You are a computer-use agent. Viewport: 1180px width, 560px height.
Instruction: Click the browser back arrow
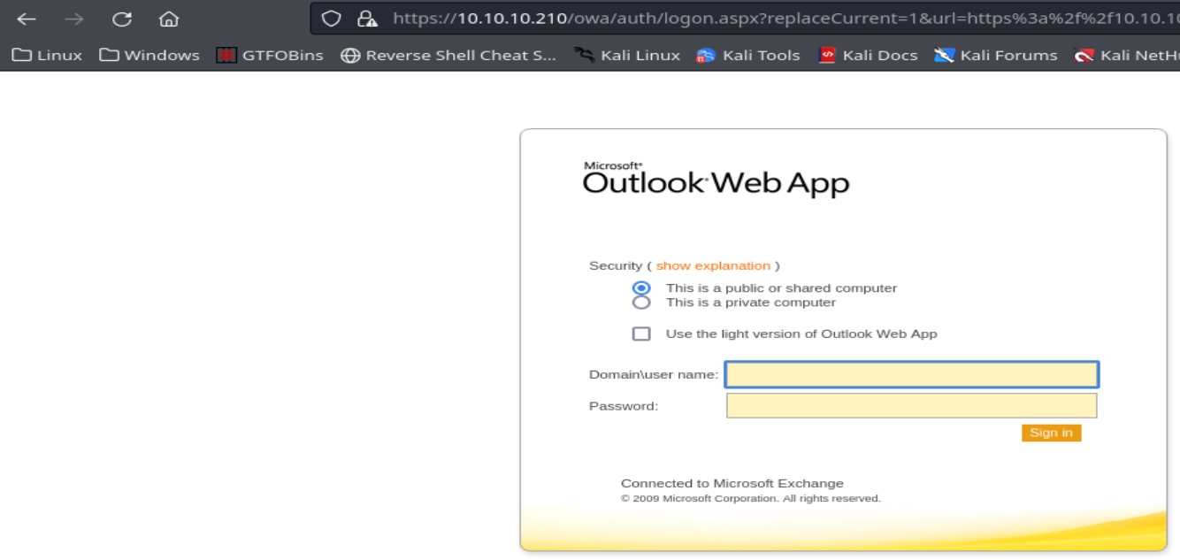coord(27,19)
